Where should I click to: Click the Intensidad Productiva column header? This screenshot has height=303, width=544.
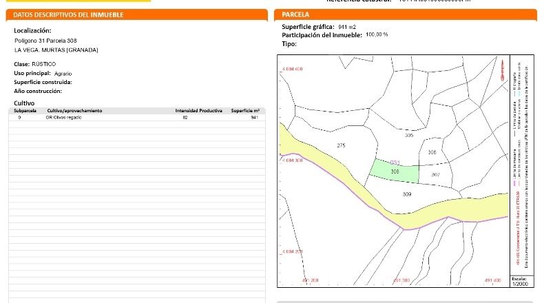coord(198,111)
